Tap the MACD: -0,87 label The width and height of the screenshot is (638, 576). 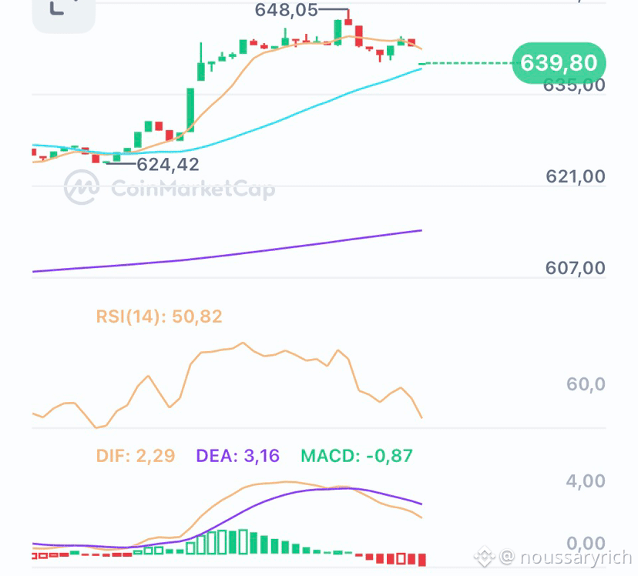click(x=357, y=456)
